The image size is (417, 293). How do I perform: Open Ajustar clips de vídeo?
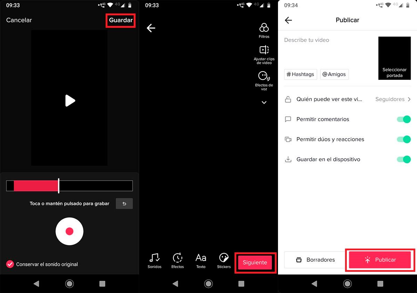tap(264, 55)
